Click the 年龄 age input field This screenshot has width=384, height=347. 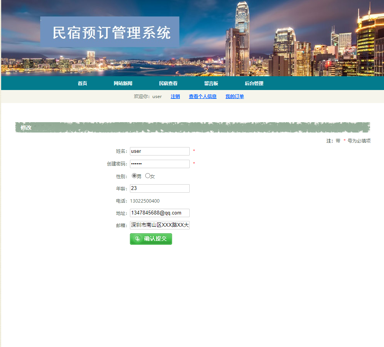pyautogui.click(x=159, y=188)
